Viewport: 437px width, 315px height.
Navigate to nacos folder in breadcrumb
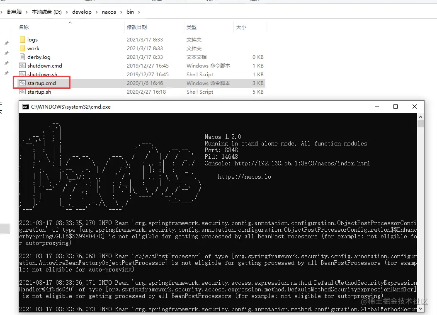coord(109,12)
